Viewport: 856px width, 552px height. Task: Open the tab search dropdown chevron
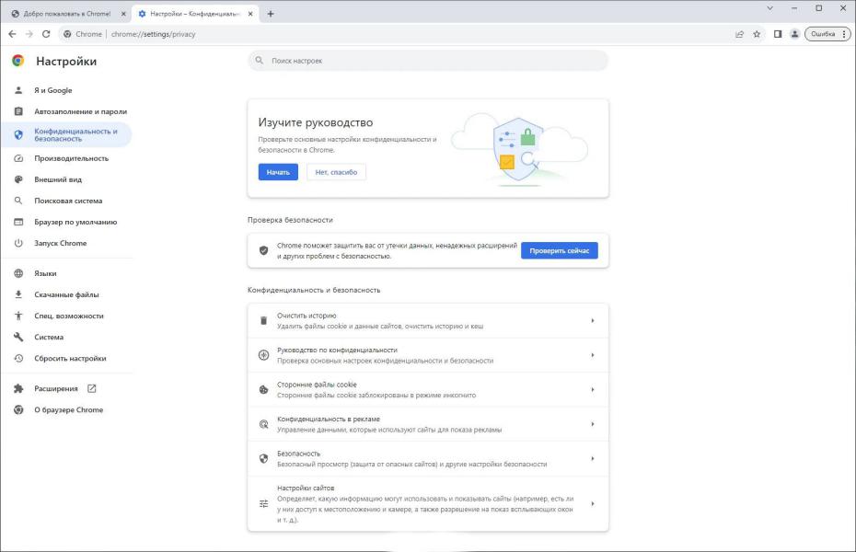pos(769,8)
